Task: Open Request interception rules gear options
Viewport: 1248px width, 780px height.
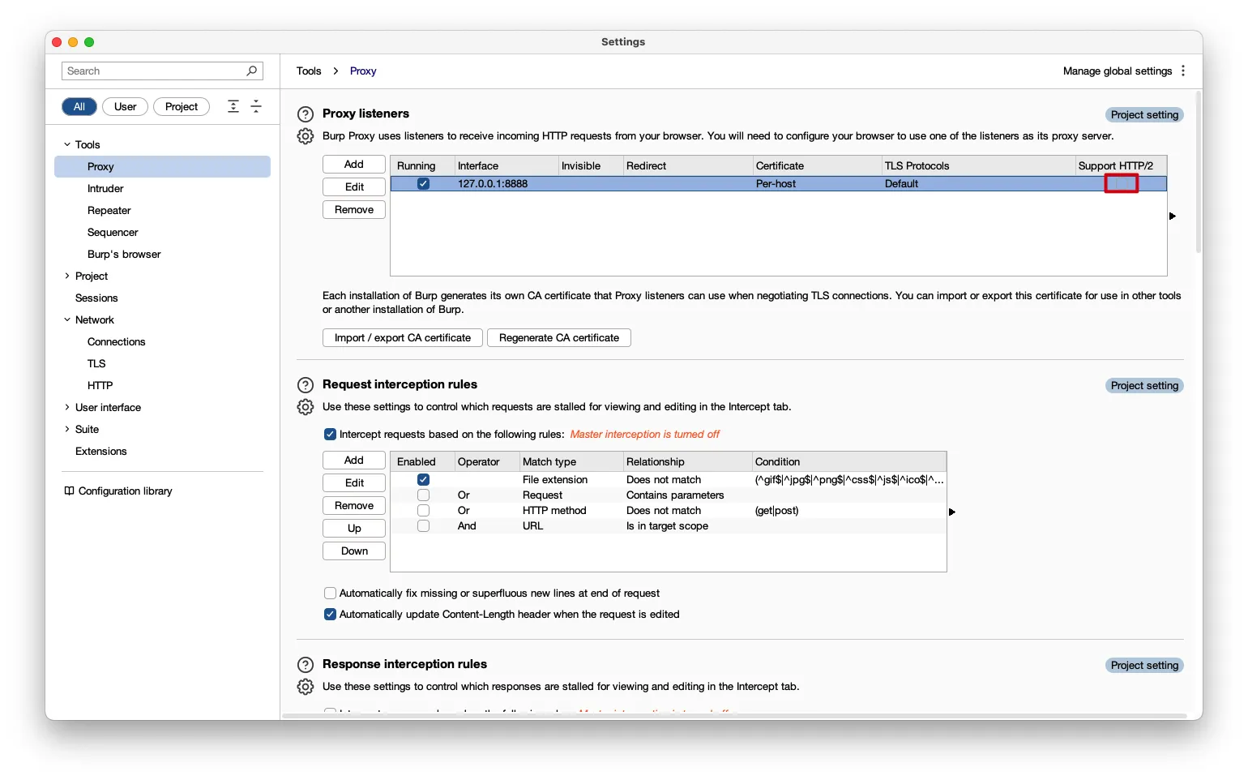Action: click(306, 407)
